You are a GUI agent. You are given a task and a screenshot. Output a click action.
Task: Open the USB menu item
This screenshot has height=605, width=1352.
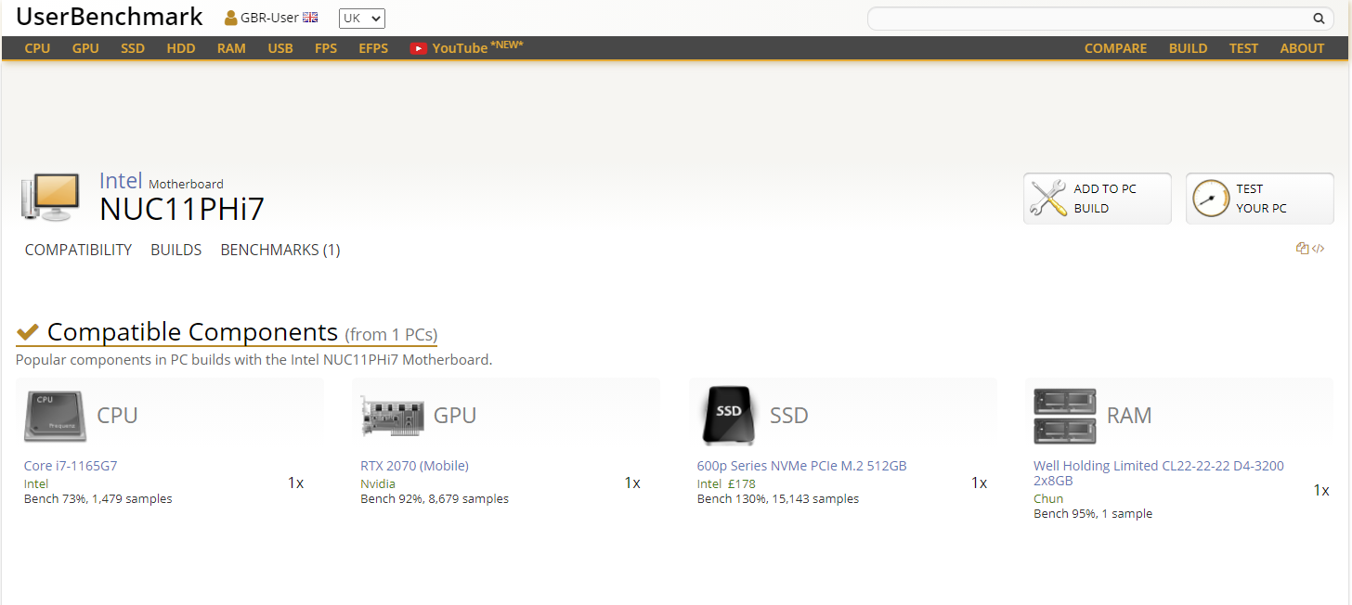tap(280, 48)
